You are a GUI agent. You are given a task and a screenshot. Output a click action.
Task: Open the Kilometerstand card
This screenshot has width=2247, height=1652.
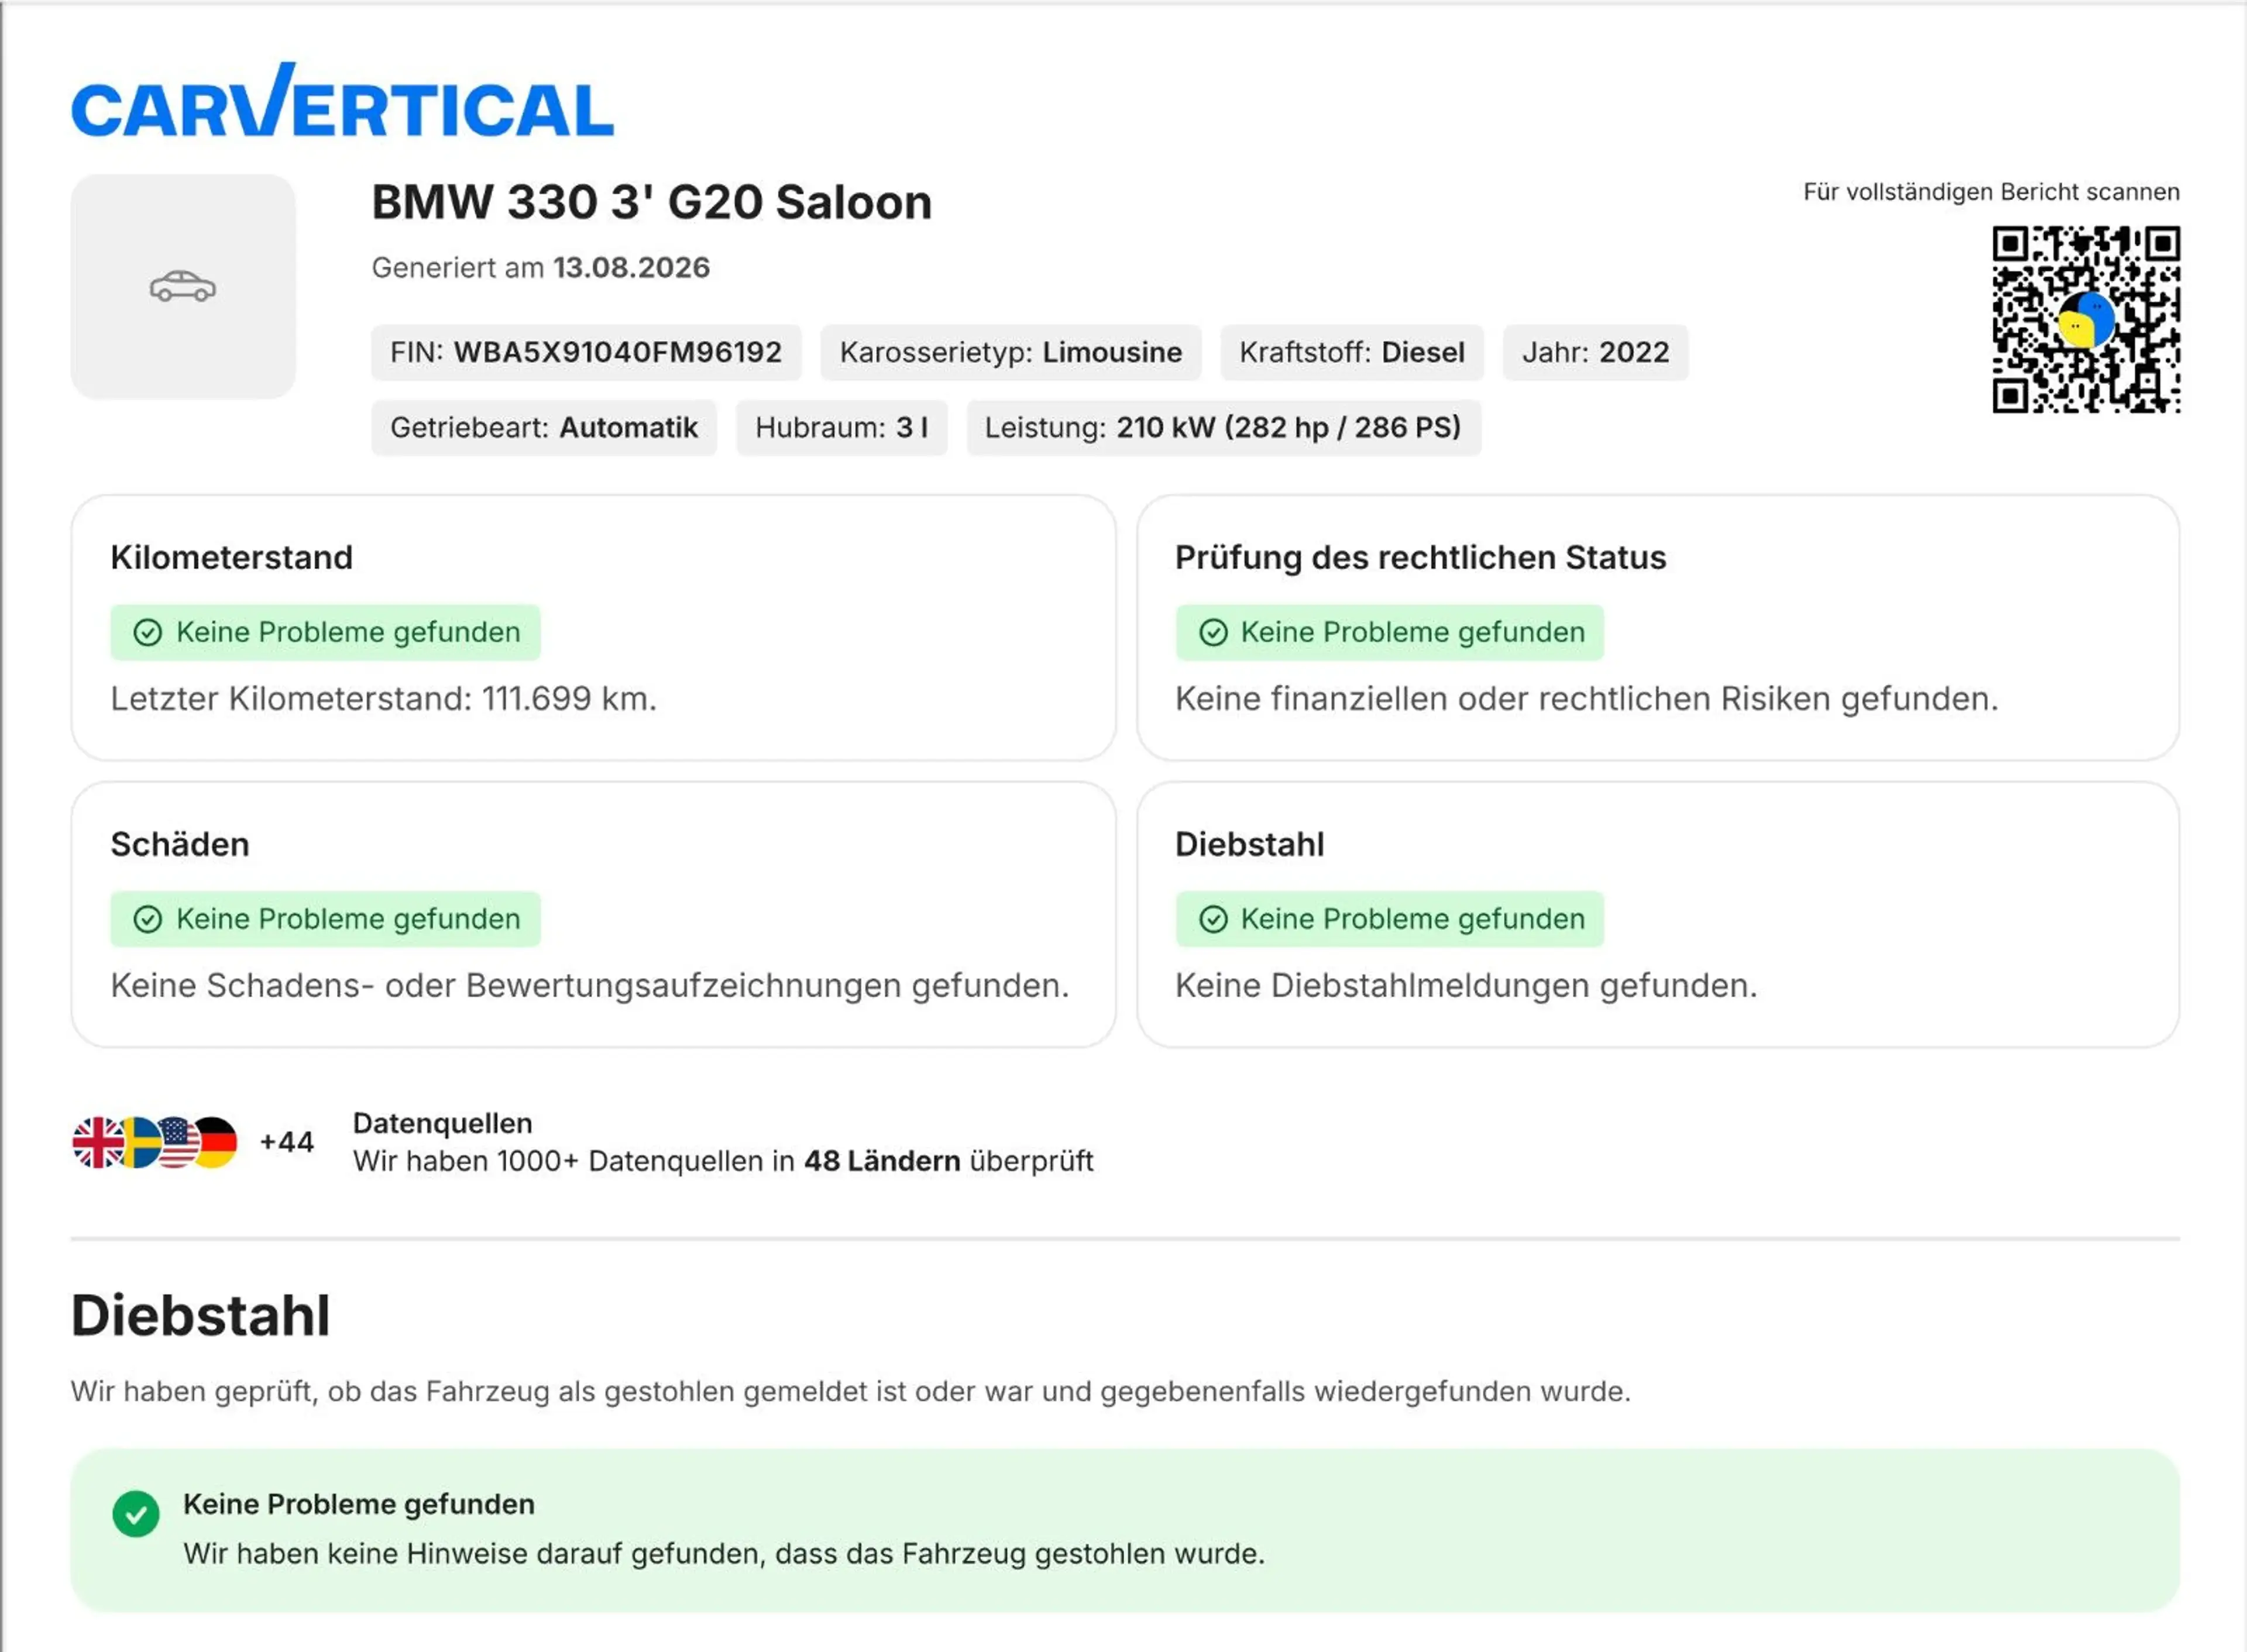click(593, 627)
